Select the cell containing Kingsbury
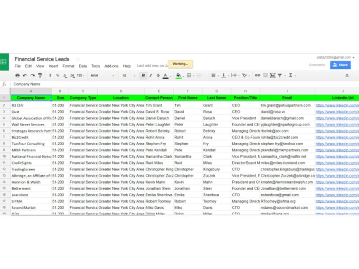 point(216,169)
